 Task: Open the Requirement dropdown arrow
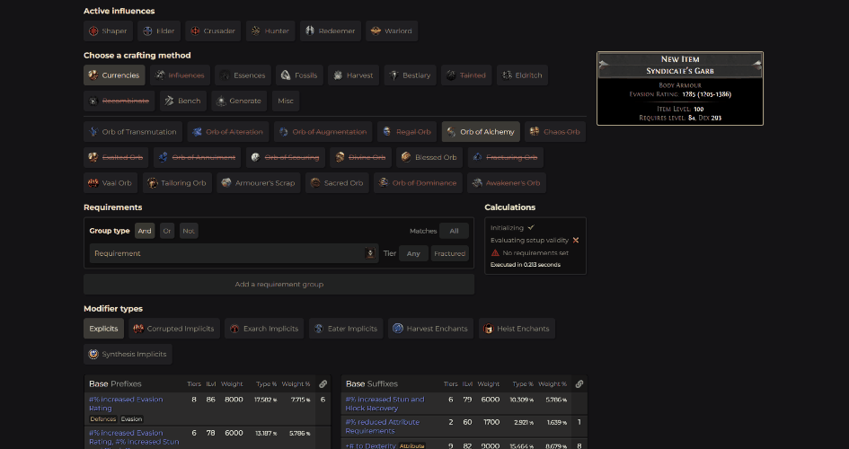pyautogui.click(x=370, y=253)
